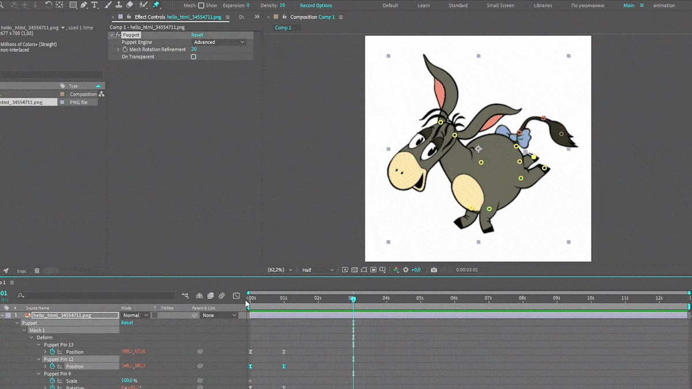Click the shy layers hide icon
Viewport: 692px width, 389px height.
point(200,296)
